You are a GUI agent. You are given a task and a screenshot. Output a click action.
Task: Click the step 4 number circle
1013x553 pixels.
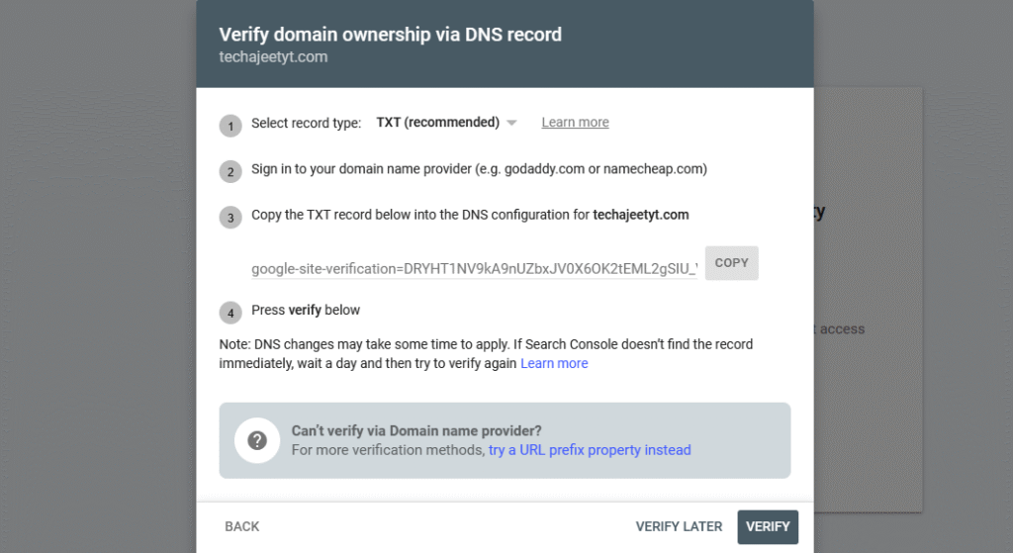click(230, 313)
